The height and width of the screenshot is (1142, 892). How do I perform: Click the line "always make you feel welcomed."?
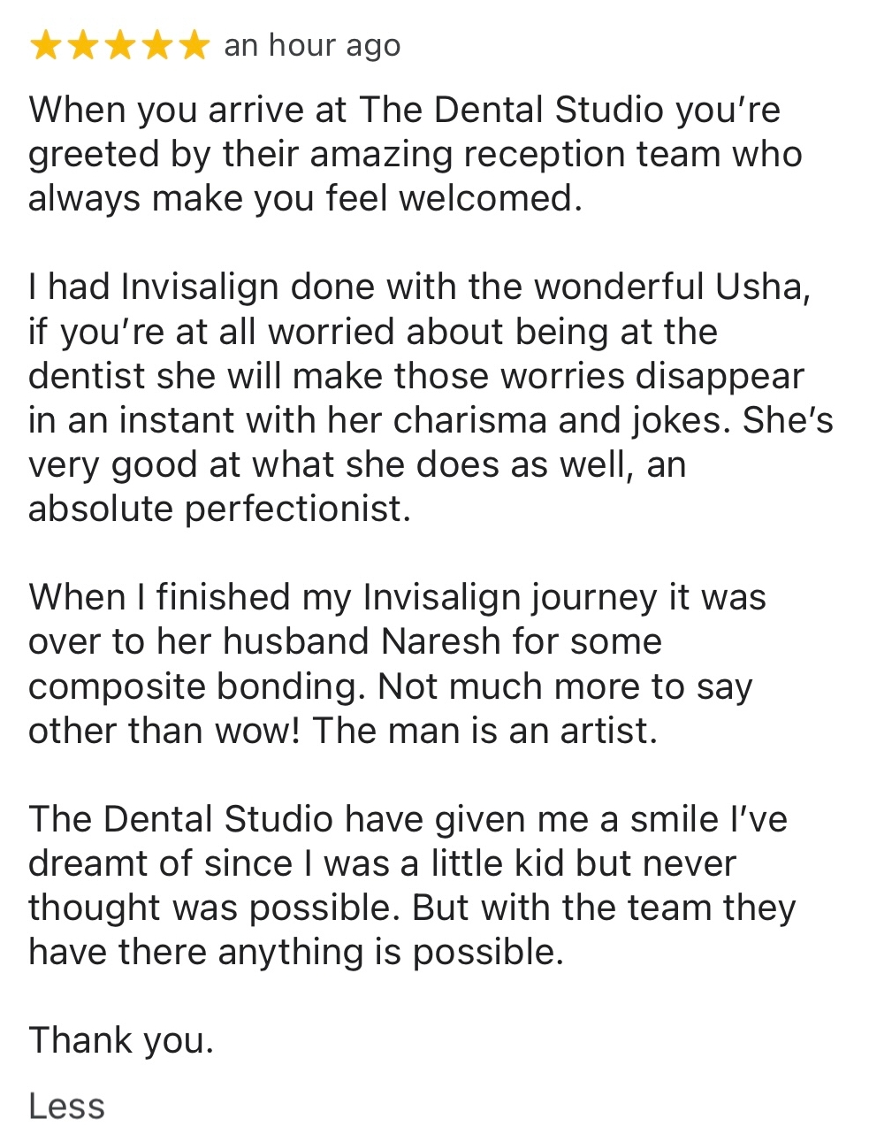coord(305,198)
